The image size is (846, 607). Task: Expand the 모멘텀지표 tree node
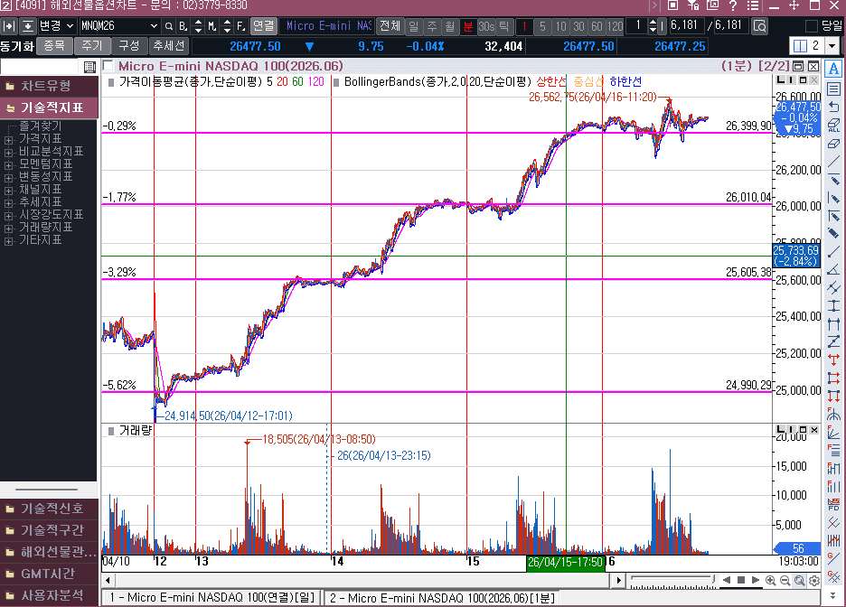[x=9, y=164]
